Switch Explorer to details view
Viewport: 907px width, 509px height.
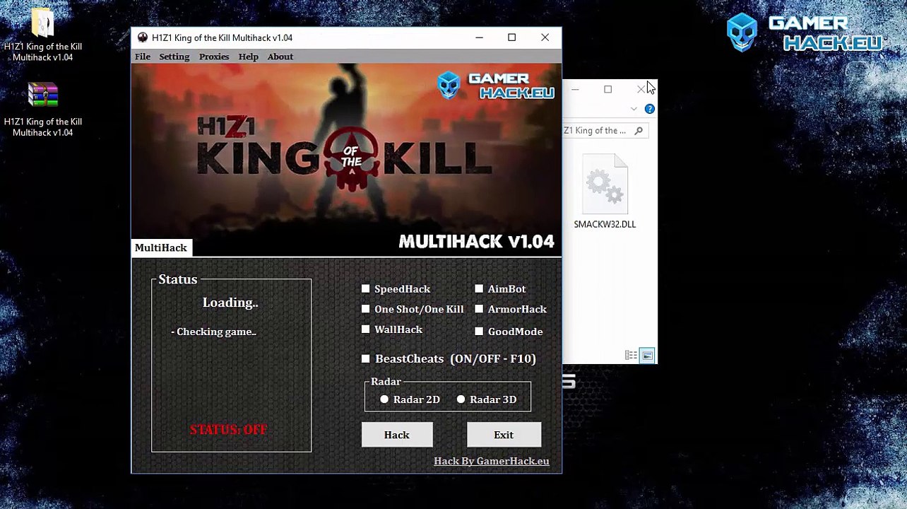(631, 356)
